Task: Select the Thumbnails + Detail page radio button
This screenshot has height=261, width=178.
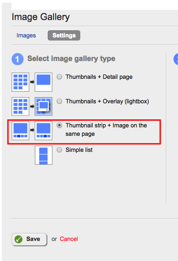Action: pyautogui.click(x=59, y=77)
